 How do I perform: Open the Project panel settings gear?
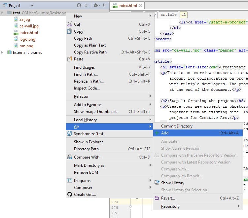pyautogui.click(x=95, y=6)
